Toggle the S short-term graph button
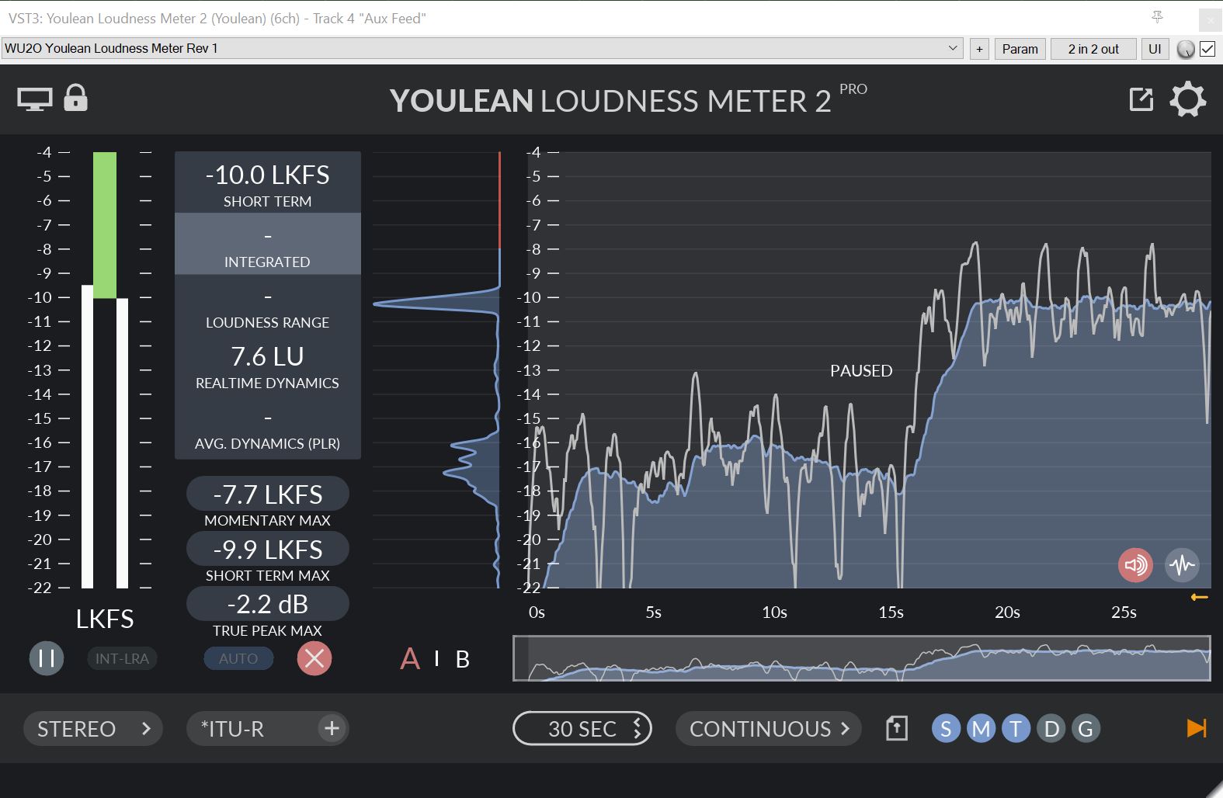Screen dimensions: 1223x798 946,729
